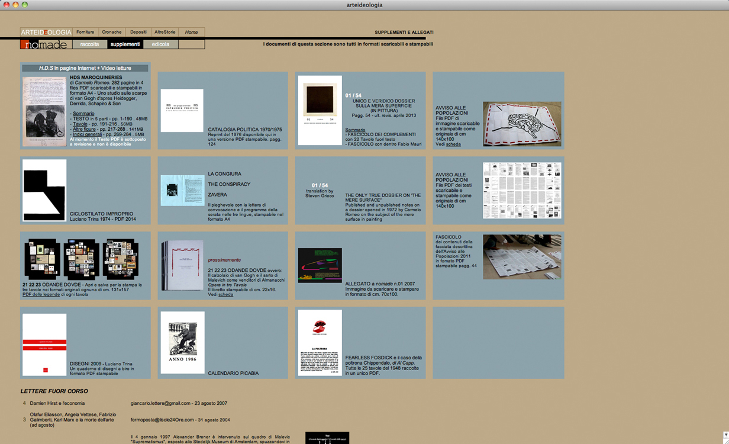The width and height of the screenshot is (729, 444).
Task: Open PDF delle legende link
Action: pos(41,294)
